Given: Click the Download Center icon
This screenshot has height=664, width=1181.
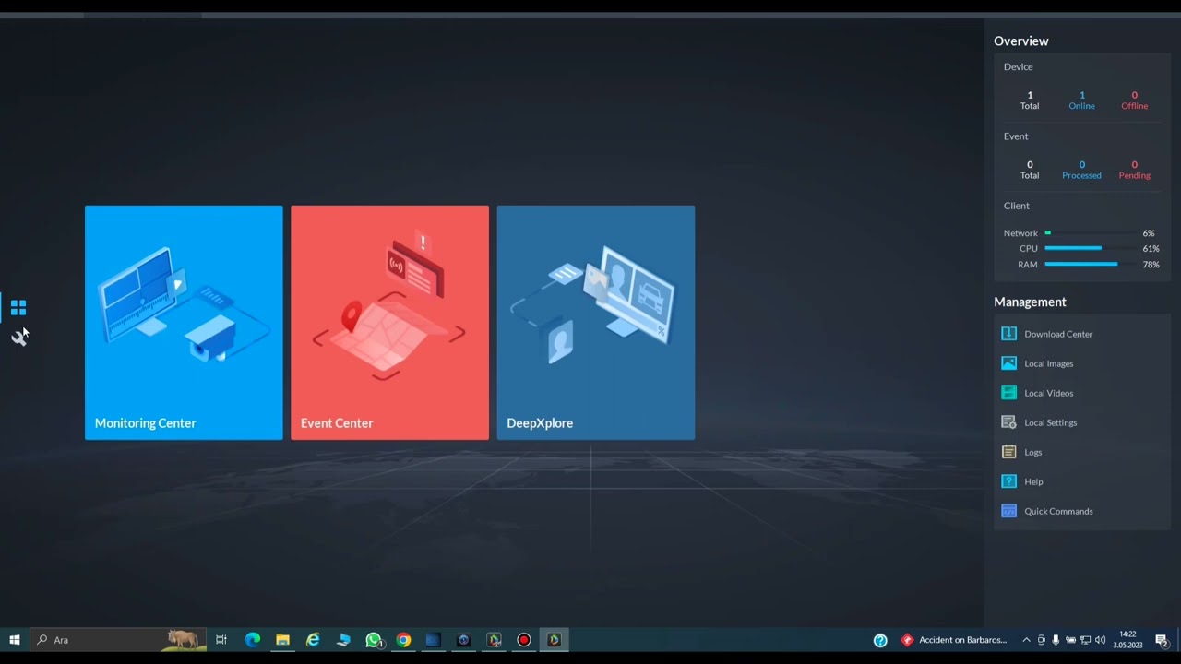Looking at the screenshot, I should click(1008, 334).
